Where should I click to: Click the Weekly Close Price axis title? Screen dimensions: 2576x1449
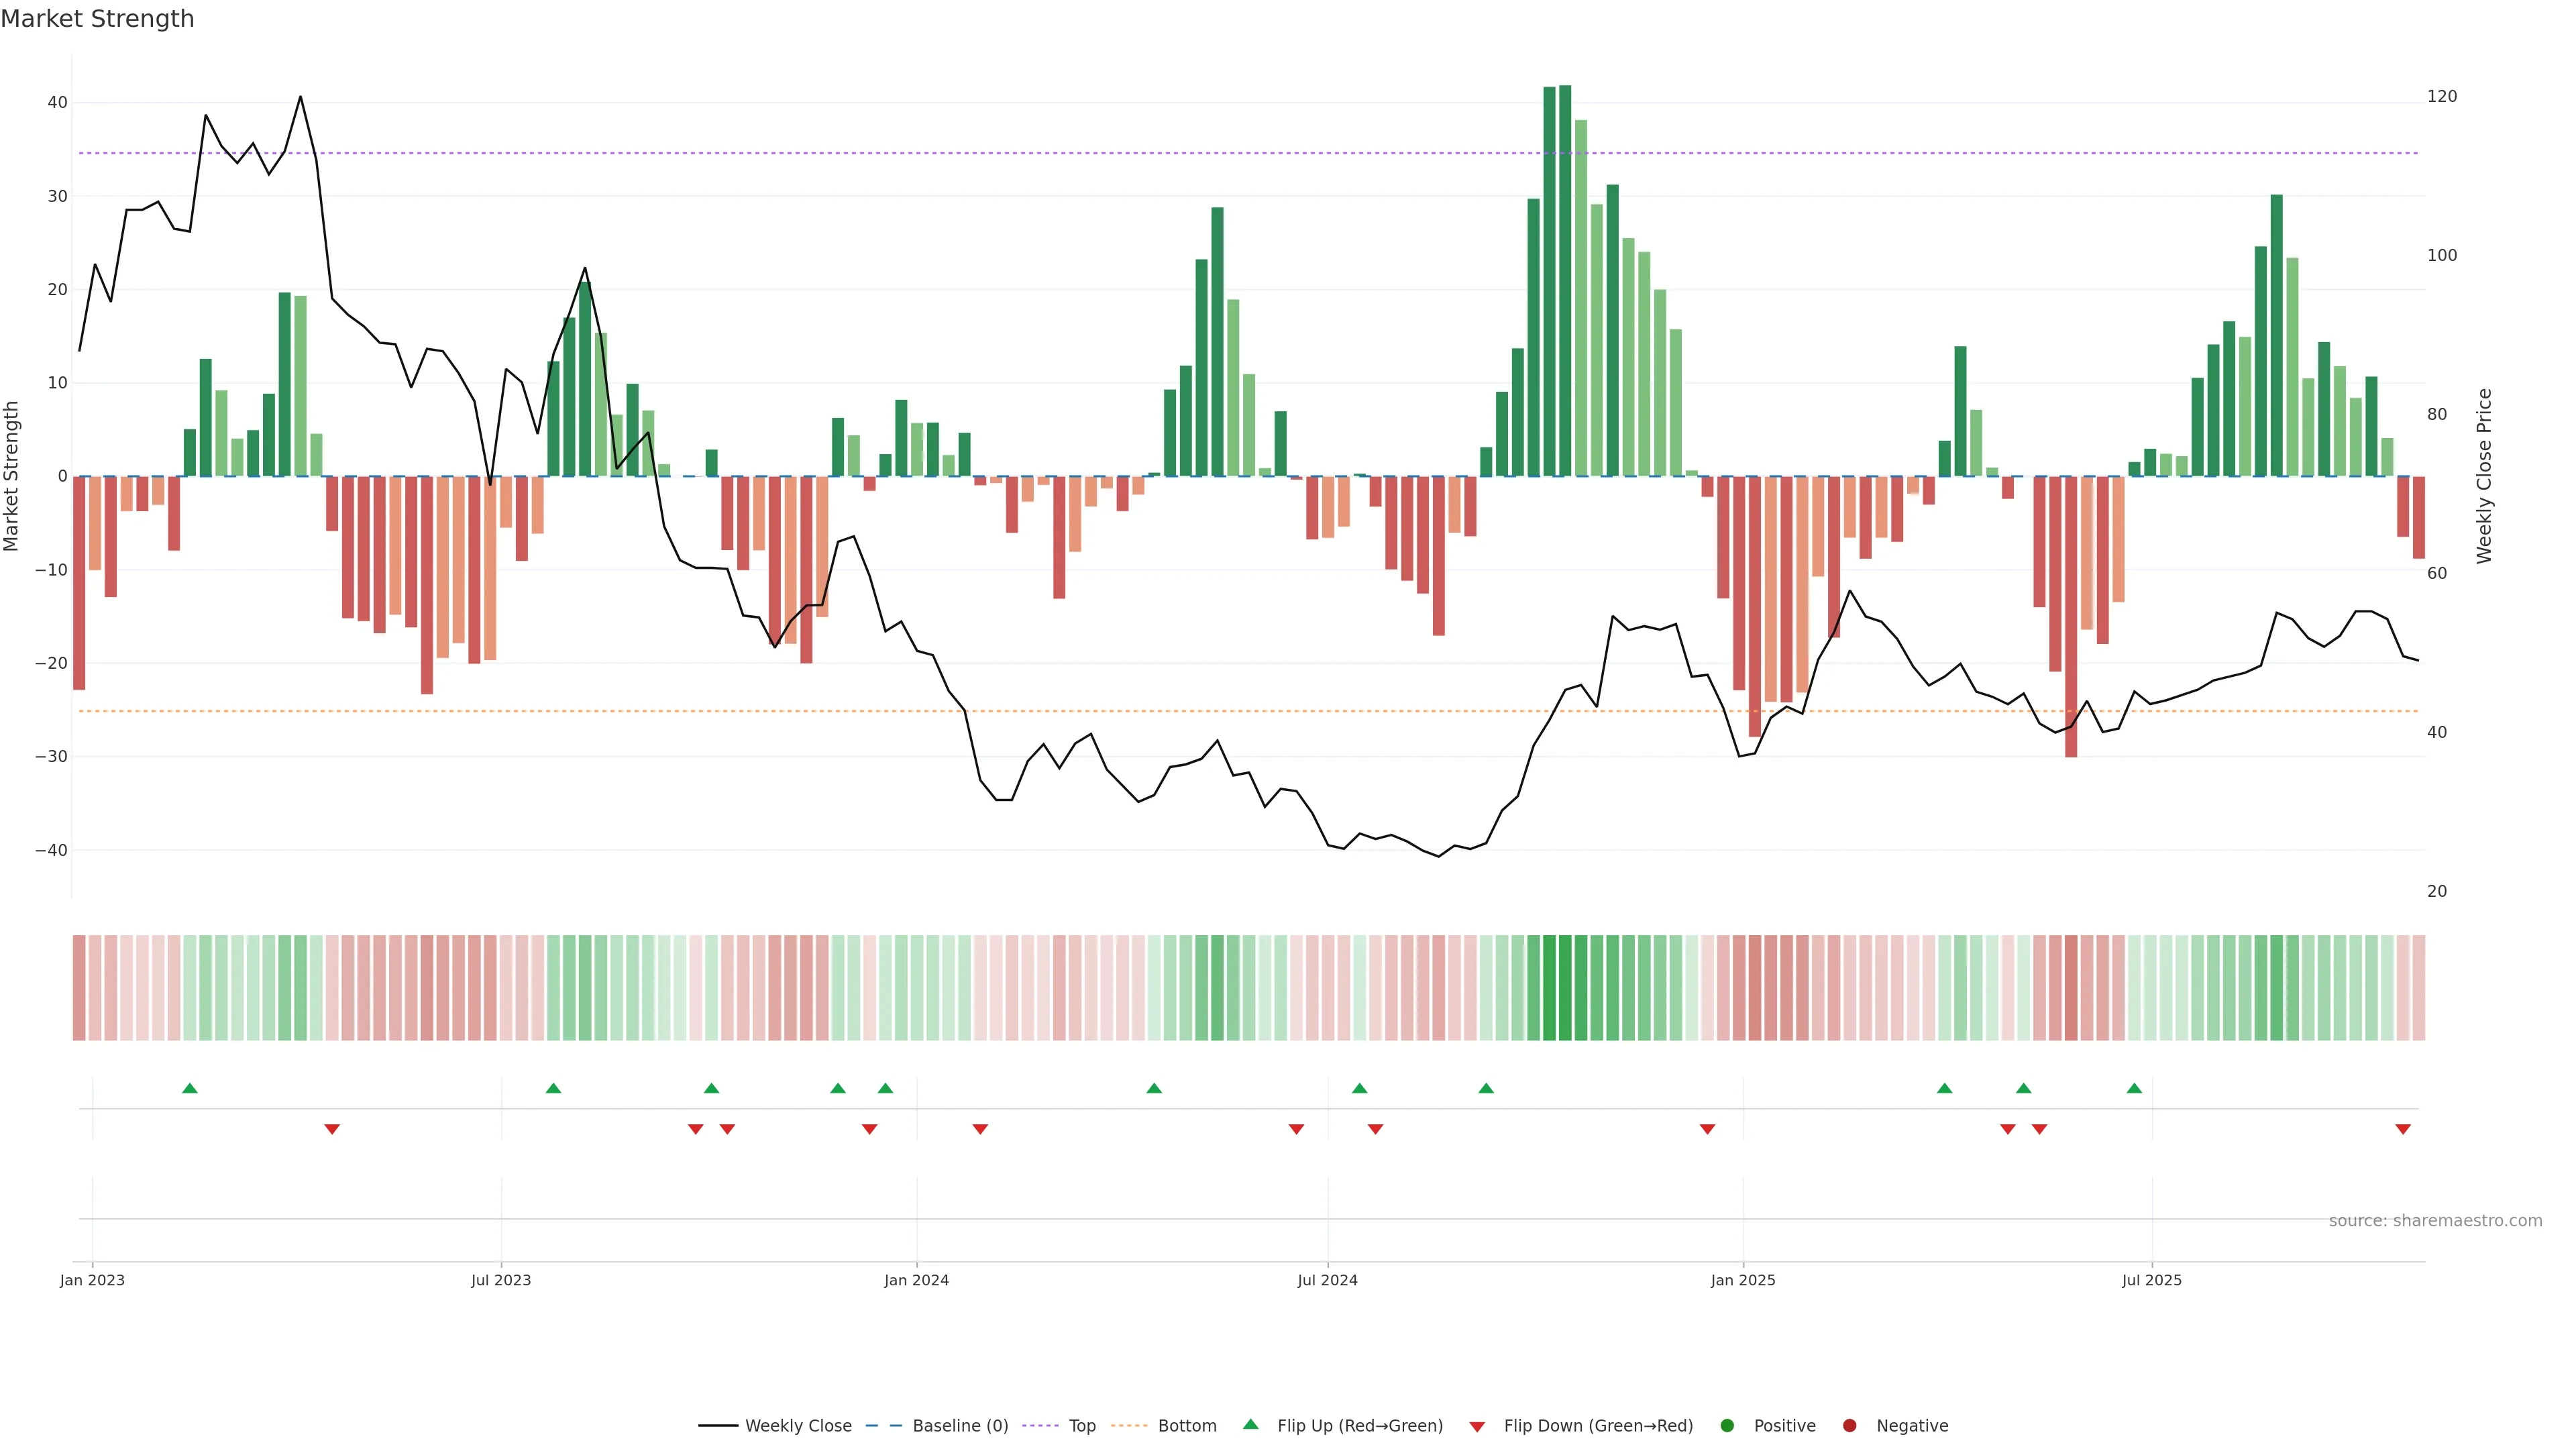[x=2484, y=476]
